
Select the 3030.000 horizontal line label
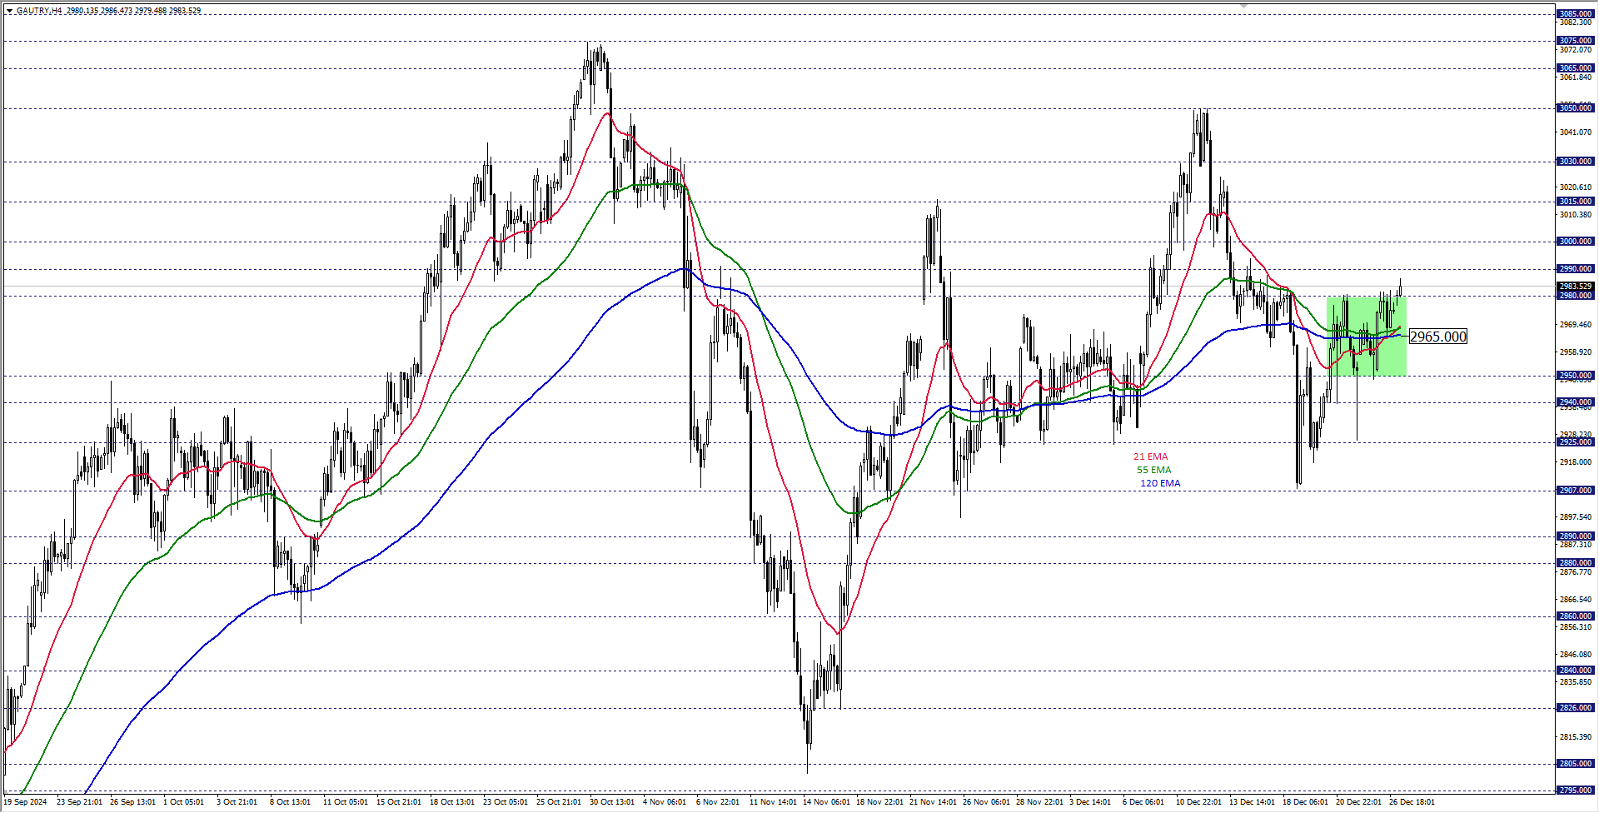click(1575, 162)
